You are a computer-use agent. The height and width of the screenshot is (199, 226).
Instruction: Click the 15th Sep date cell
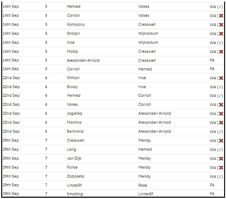pos(11,69)
